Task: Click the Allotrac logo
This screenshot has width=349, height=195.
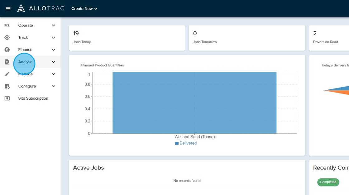Action: pyautogui.click(x=41, y=8)
